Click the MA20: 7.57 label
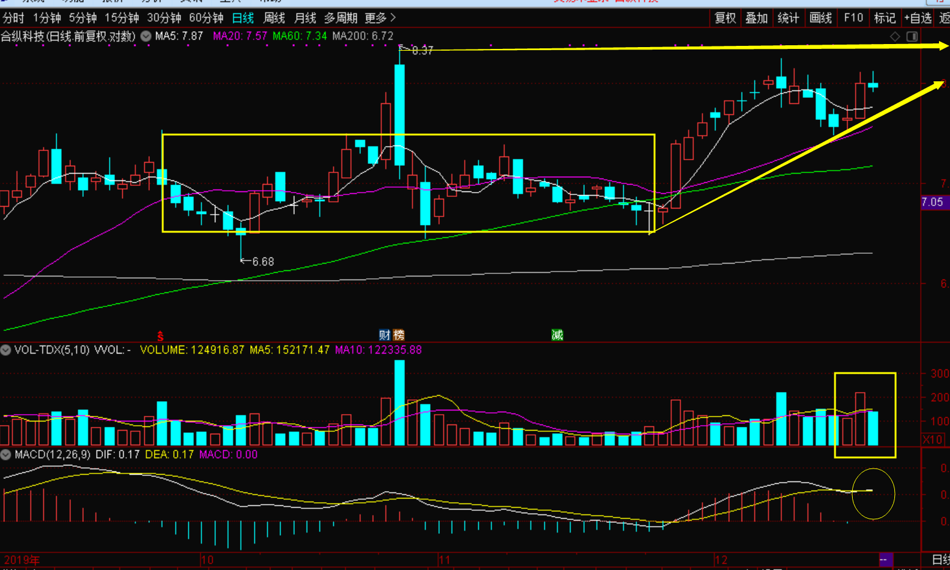The height and width of the screenshot is (570, 950). pos(240,36)
